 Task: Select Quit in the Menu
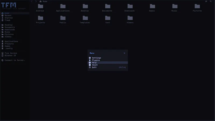pos(108,67)
